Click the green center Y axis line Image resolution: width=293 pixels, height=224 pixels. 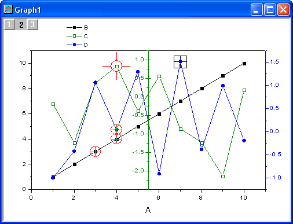148,120
